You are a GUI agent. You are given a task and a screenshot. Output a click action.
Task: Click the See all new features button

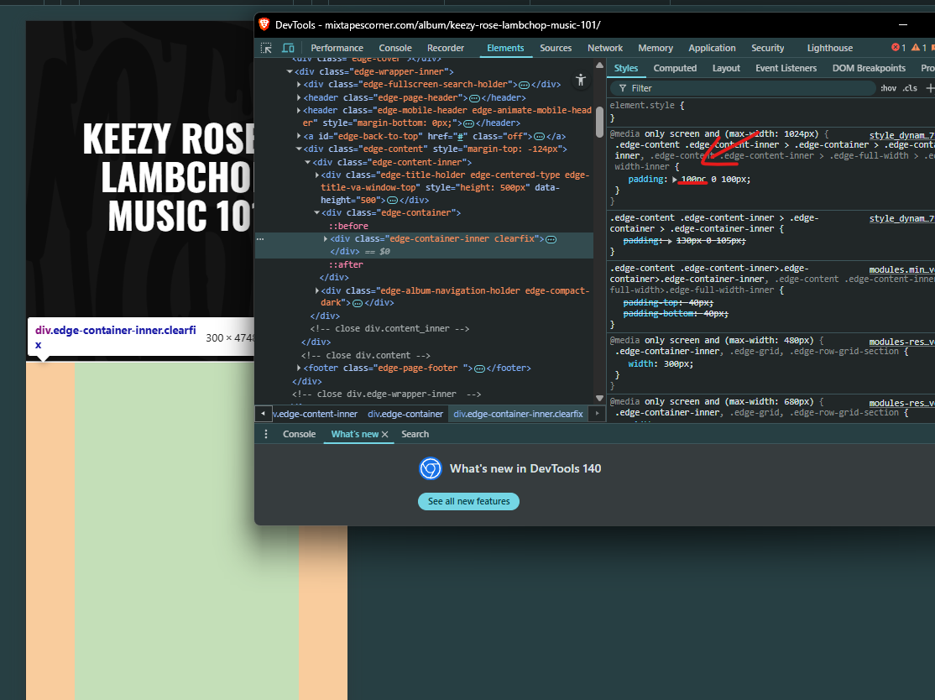[x=468, y=501]
